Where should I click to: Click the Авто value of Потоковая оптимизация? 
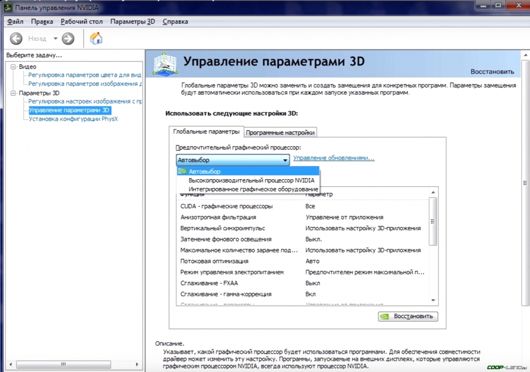pos(312,261)
